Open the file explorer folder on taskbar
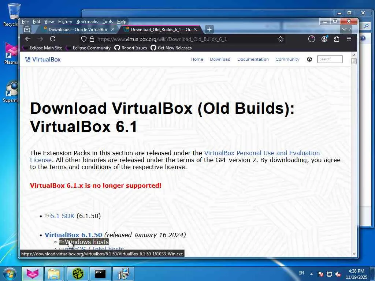 point(54,274)
